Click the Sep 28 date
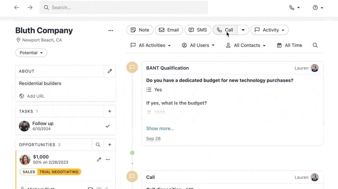 coord(153,139)
